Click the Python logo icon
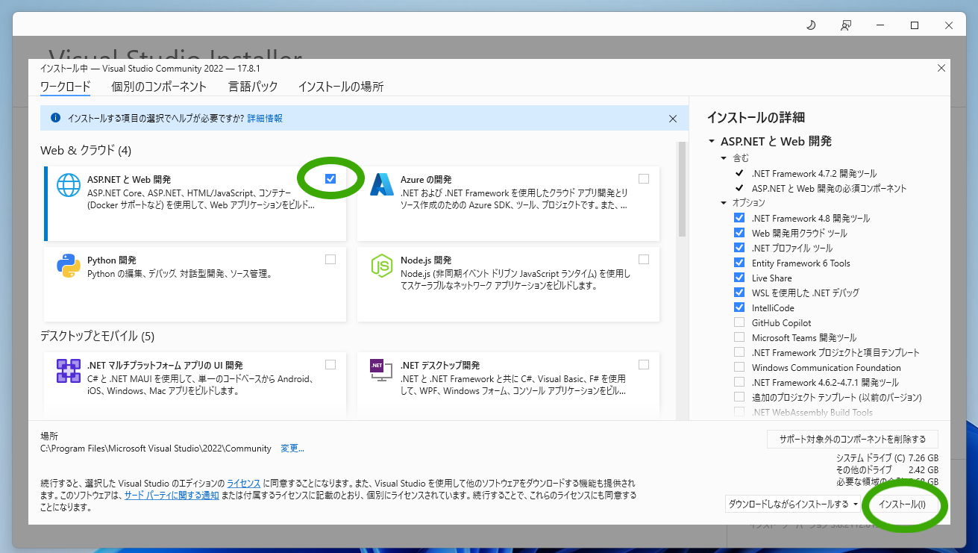This screenshot has height=553, width=978. pos(69,266)
